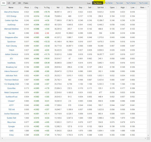151x142 pixels.
Task: Open Moya Asia stock link
Action: click(x=11, y=122)
